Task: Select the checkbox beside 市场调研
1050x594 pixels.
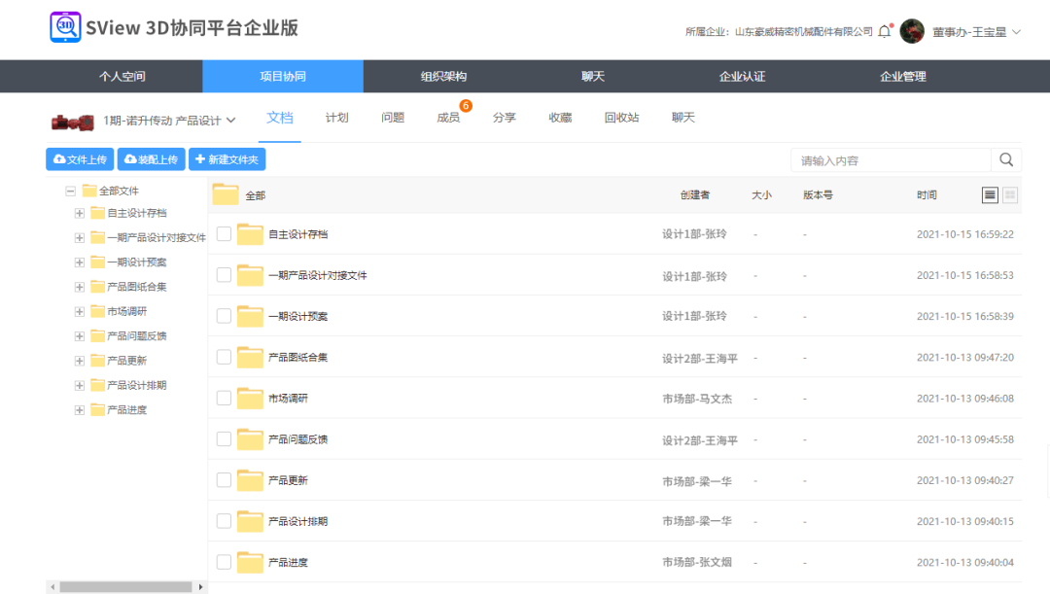Action: coord(224,398)
